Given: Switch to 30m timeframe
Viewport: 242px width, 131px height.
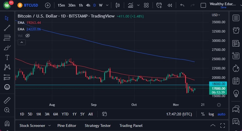Looking at the screenshot, I should point(72,5).
